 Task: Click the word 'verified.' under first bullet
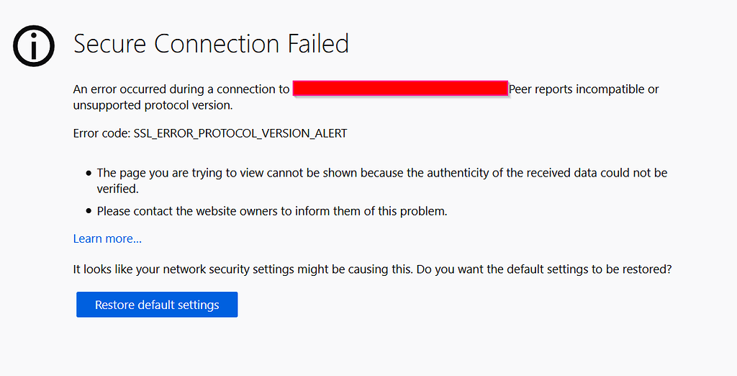tap(118, 189)
